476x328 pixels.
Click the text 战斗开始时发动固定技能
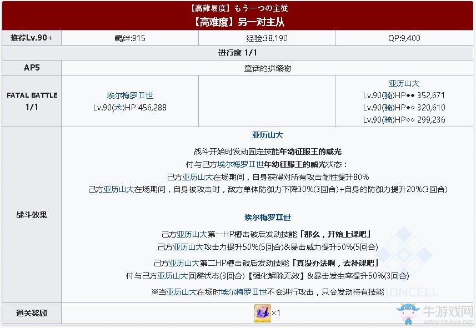point(237,152)
